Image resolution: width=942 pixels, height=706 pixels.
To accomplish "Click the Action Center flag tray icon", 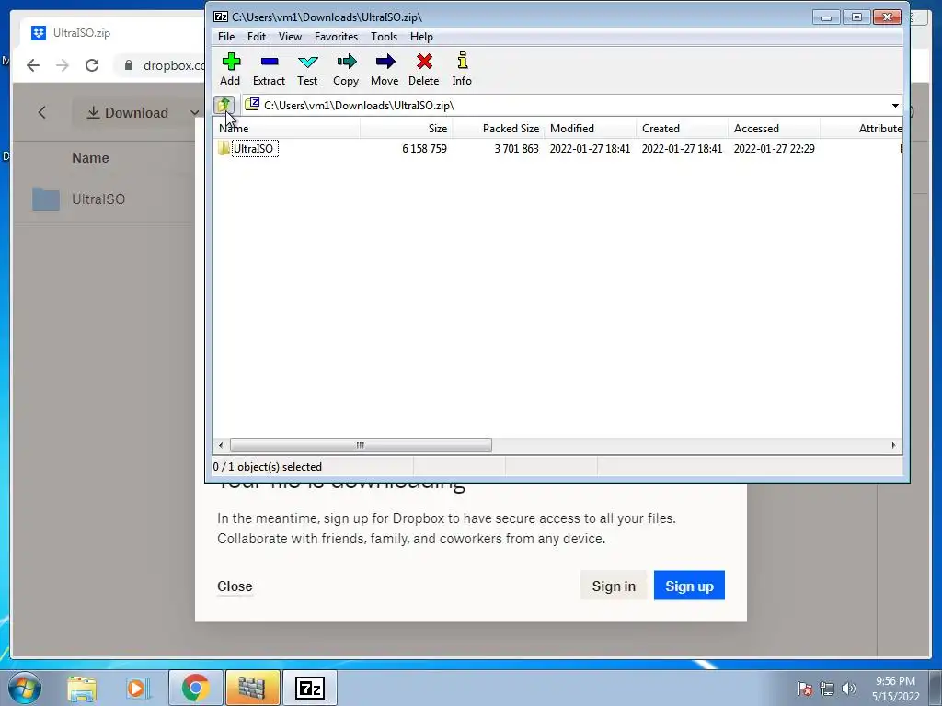I will 805,689.
